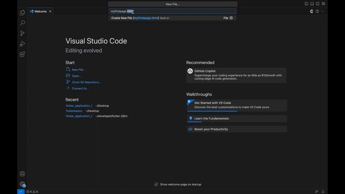Open recent flutter_application_1 in flutter-2/bin
This screenshot has height=194, width=345.
[79, 116]
